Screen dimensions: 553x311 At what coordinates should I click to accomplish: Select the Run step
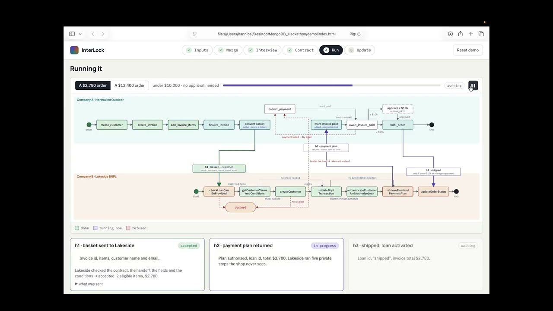click(331, 50)
